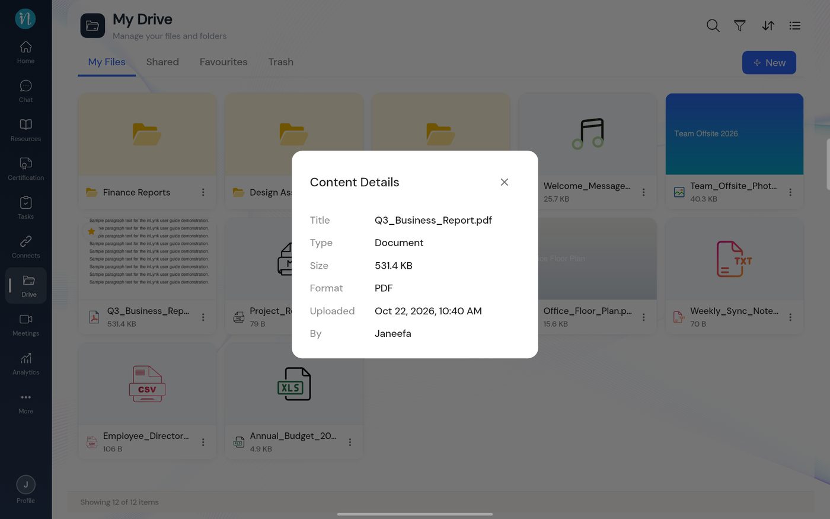Image resolution: width=830 pixels, height=519 pixels.
Task: Select the title text Q3_Business_Report.pdf
Action: [x=433, y=220]
